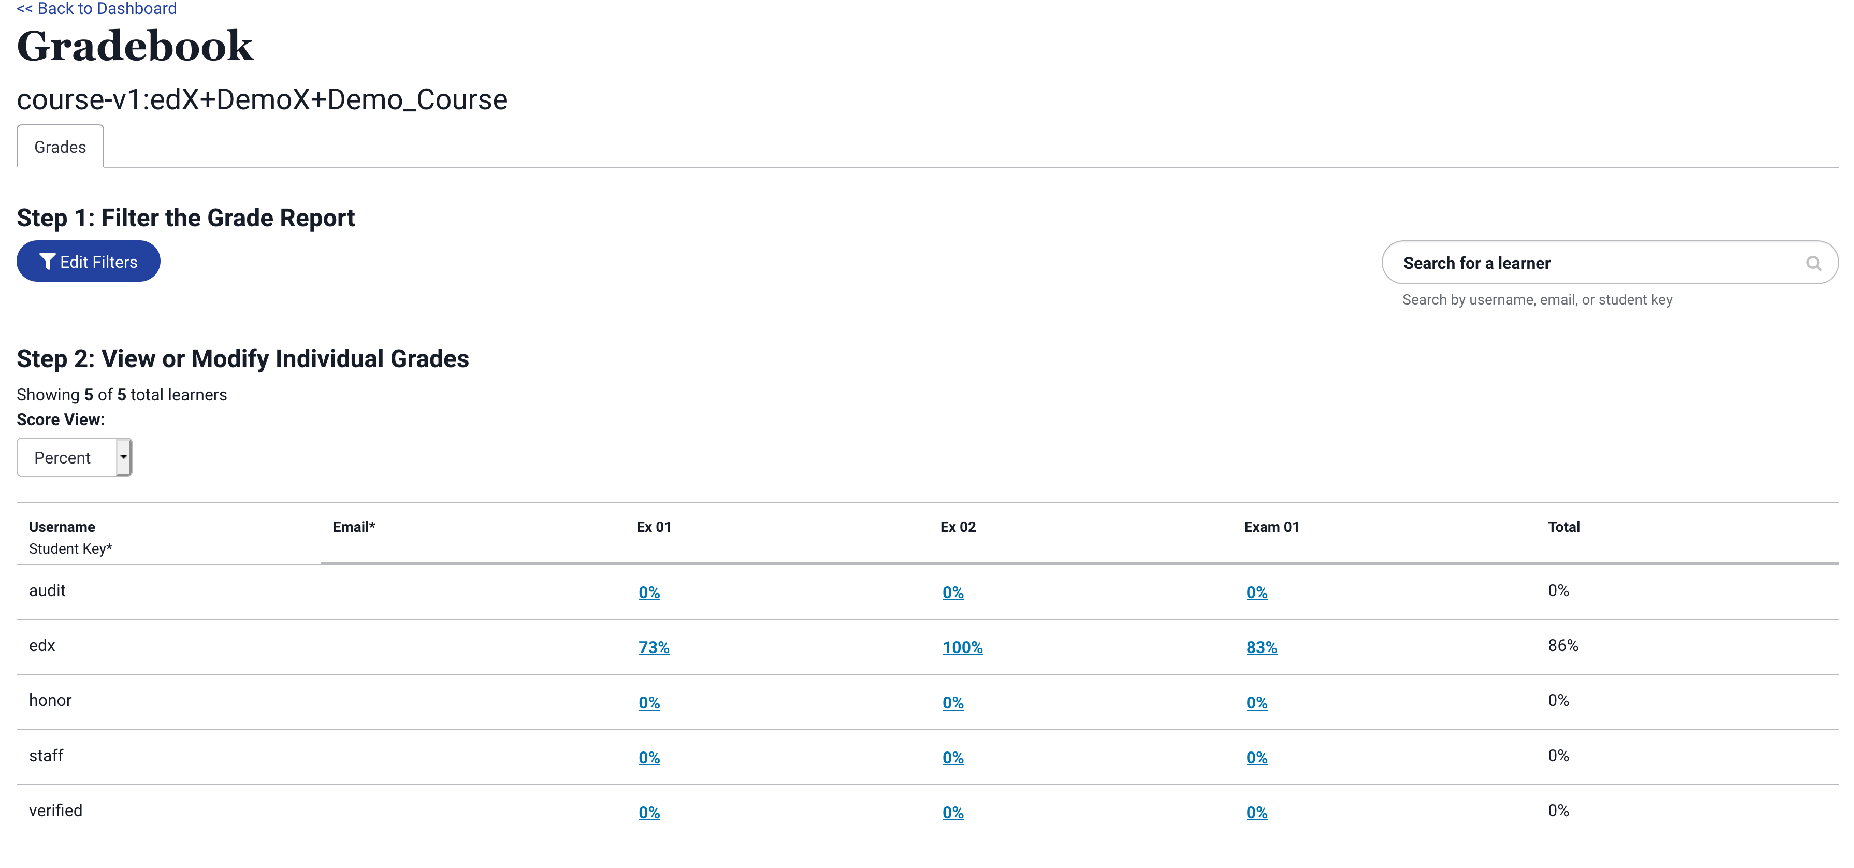Click the 83% score for edx Exam 01
The width and height of the screenshot is (1854, 868).
click(x=1261, y=647)
